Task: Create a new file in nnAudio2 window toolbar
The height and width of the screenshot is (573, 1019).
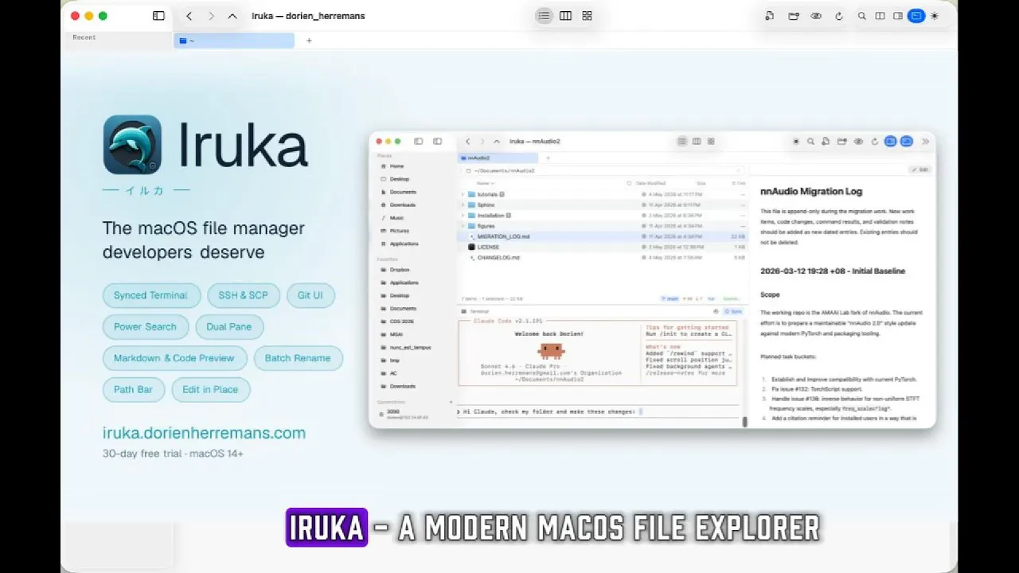Action: point(826,142)
